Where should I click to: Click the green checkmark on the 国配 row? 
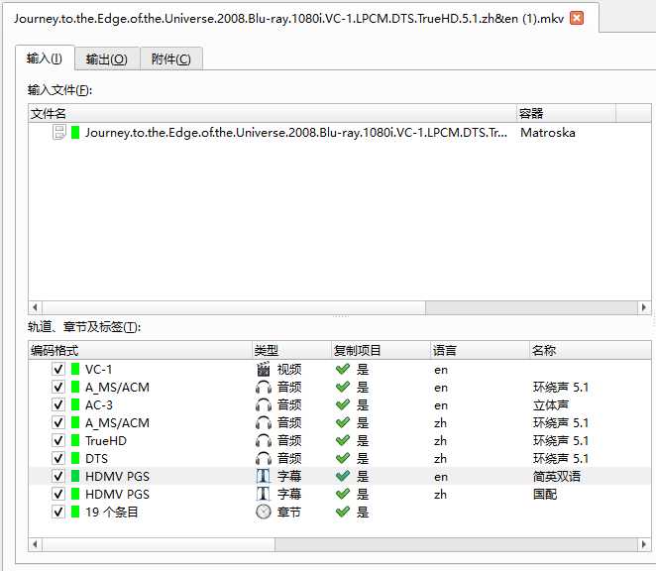click(x=343, y=494)
